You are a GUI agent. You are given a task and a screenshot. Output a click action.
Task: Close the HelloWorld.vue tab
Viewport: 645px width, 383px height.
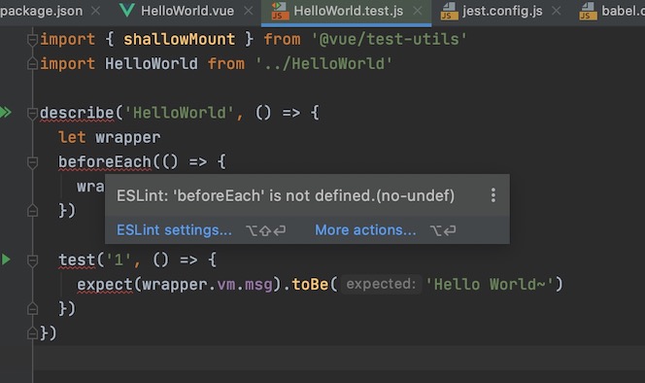249,11
